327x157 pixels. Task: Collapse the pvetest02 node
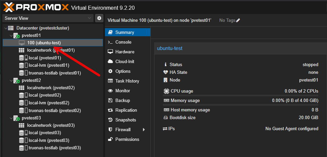pos(11,80)
